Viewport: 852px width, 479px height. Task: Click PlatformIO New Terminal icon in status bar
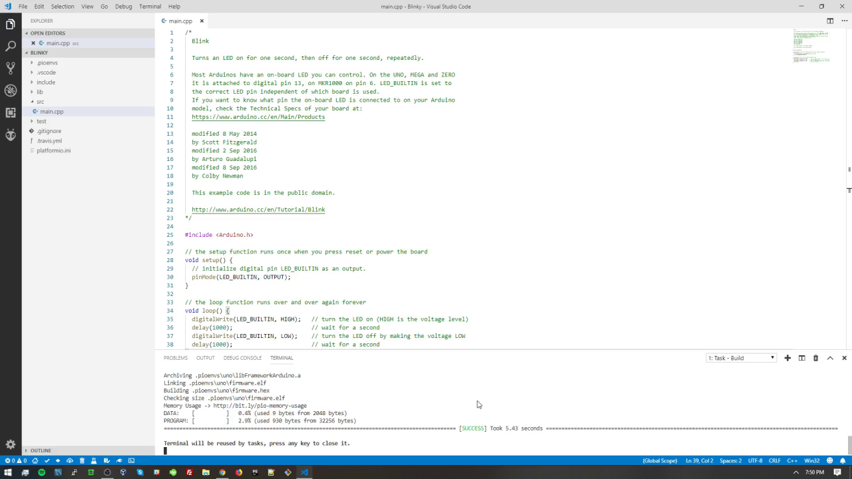coord(131,460)
